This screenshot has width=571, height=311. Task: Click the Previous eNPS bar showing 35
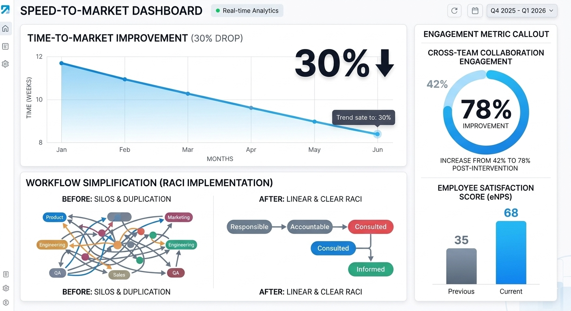462,266
